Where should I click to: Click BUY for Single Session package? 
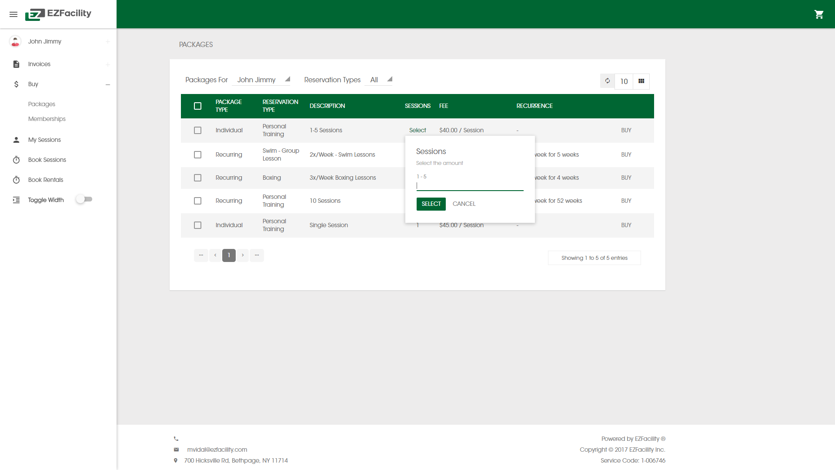(626, 225)
